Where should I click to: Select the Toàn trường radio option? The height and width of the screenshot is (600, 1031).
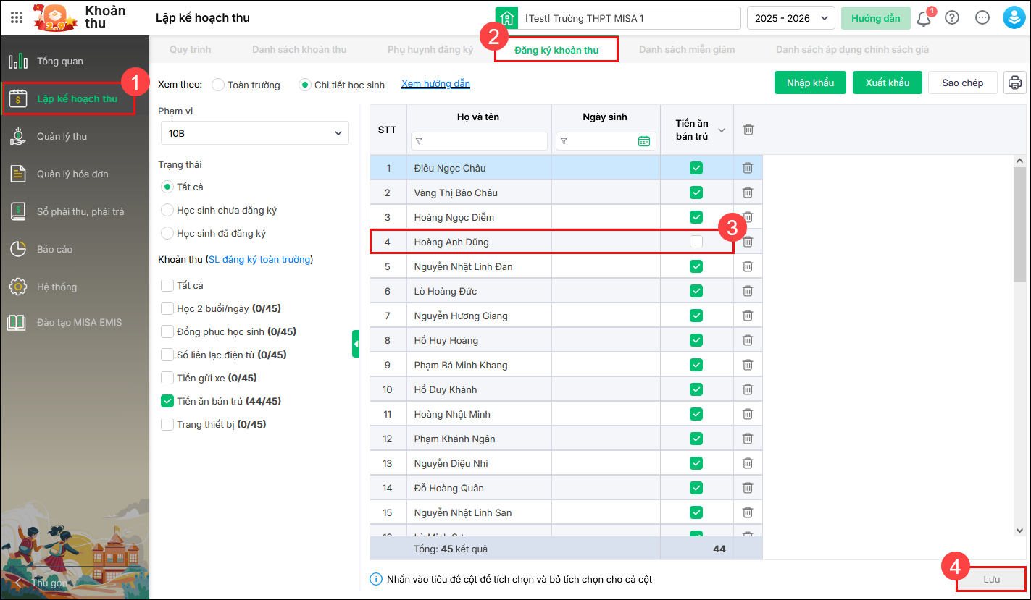[218, 85]
